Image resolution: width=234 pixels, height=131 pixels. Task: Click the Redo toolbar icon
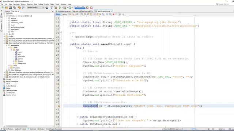[23, 7]
